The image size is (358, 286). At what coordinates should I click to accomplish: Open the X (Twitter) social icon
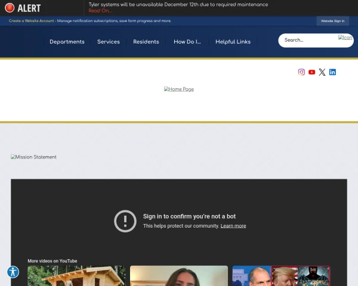pyautogui.click(x=322, y=72)
